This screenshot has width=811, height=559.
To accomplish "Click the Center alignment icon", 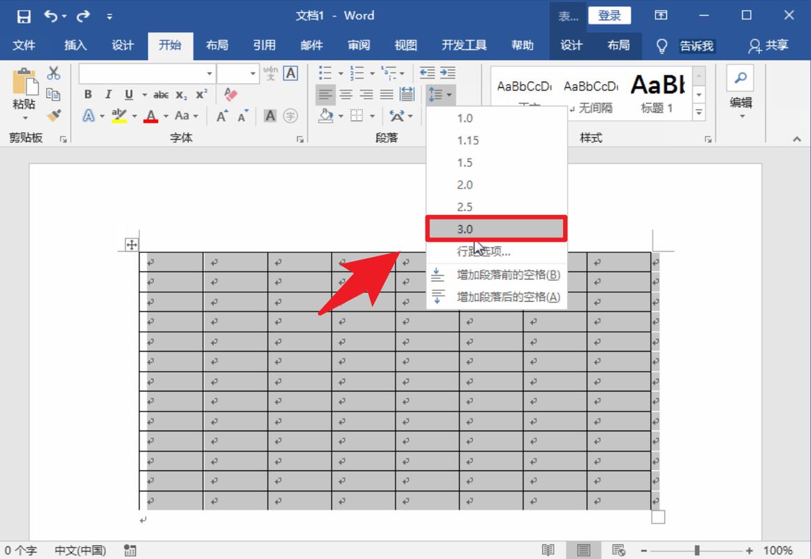I will [x=346, y=94].
